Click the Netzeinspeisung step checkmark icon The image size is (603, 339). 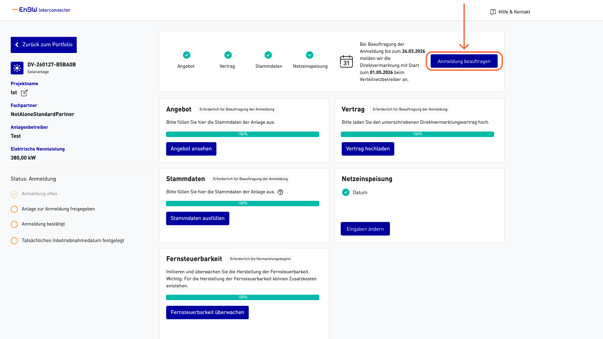[310, 55]
